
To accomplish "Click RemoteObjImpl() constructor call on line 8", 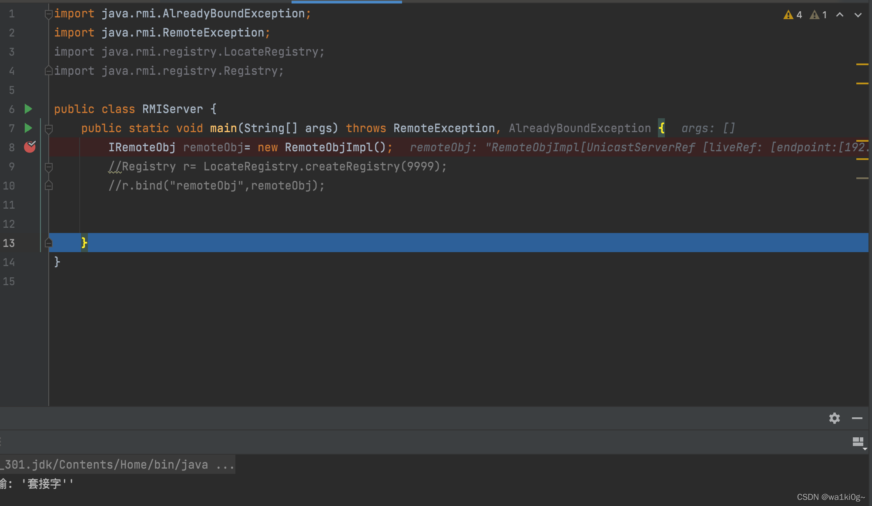I will [335, 147].
